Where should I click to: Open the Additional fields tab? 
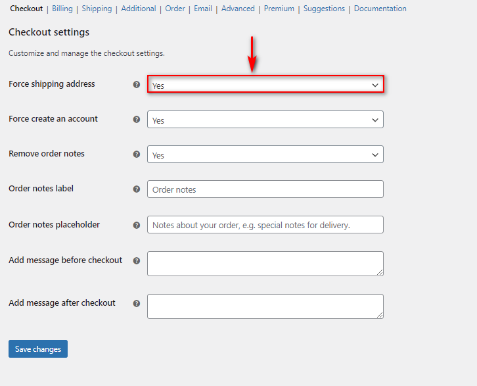(x=139, y=9)
